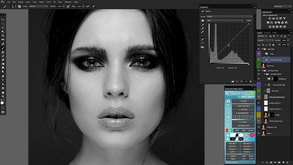Screen dimensions: 293x165
Task: Click the foreground color swatch
Action: pyautogui.click(x=2, y=103)
